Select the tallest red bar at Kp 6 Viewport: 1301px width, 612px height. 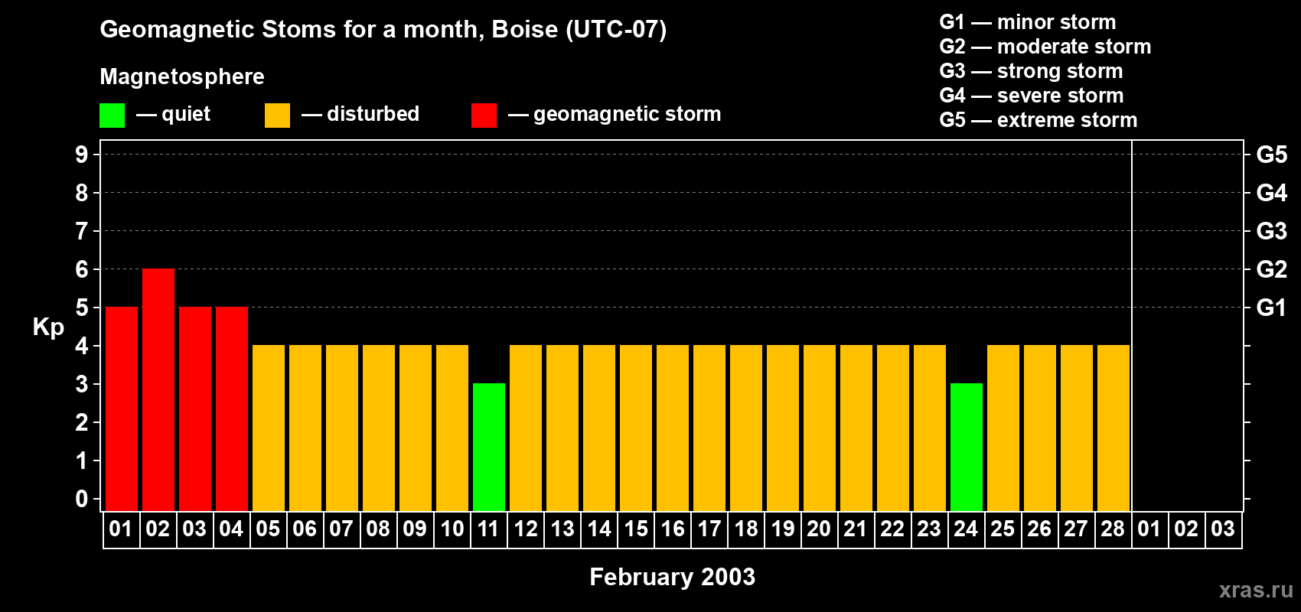pos(158,389)
